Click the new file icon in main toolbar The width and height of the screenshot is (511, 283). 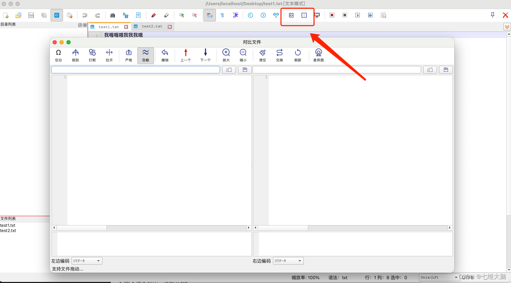click(6, 15)
